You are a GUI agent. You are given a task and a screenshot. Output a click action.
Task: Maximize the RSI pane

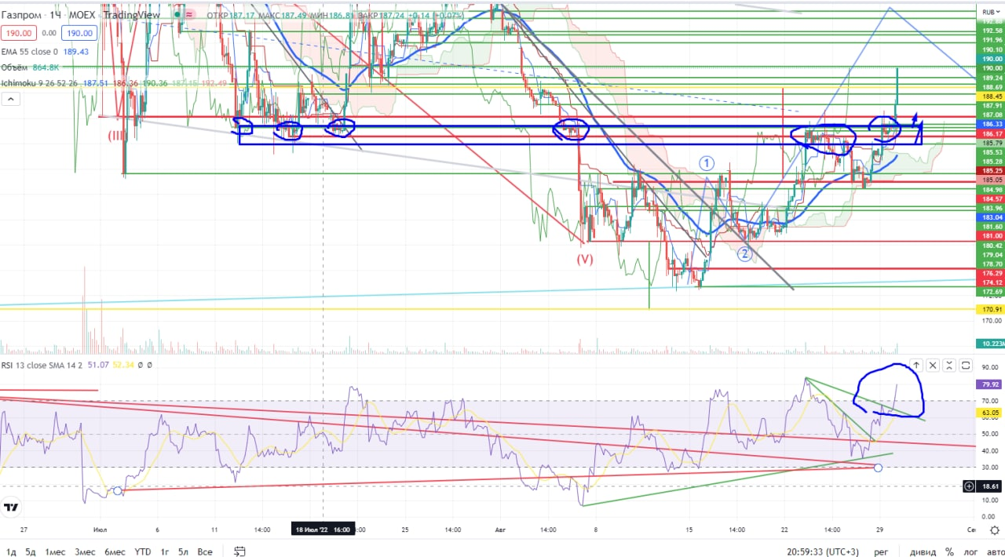(x=966, y=366)
